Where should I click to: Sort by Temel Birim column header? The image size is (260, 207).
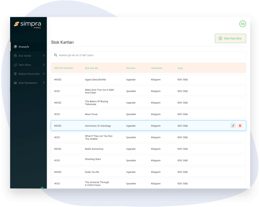click(156, 68)
